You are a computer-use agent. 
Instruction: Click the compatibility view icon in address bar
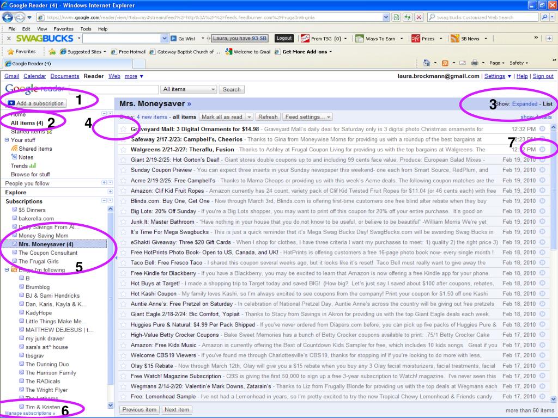point(396,17)
